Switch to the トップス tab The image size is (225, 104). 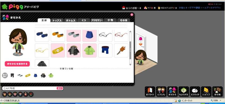pyautogui.click(x=57, y=20)
